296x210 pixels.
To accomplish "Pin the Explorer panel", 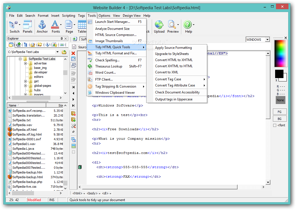I will [62, 38].
